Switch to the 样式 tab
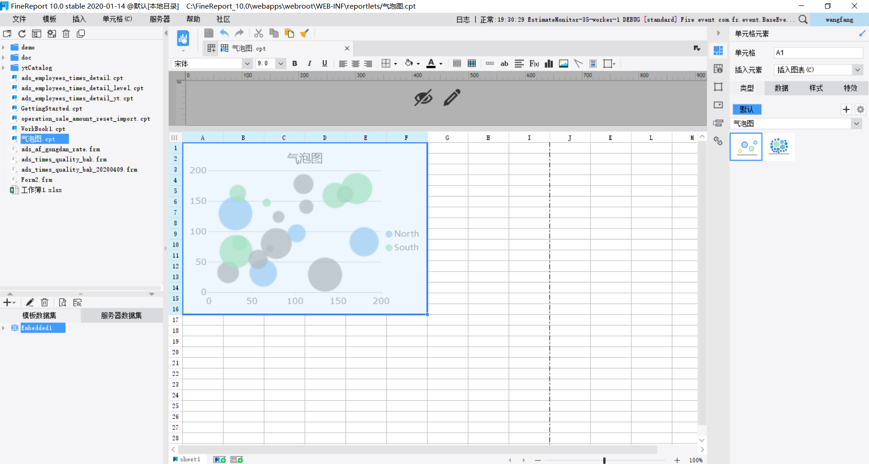 (x=816, y=88)
